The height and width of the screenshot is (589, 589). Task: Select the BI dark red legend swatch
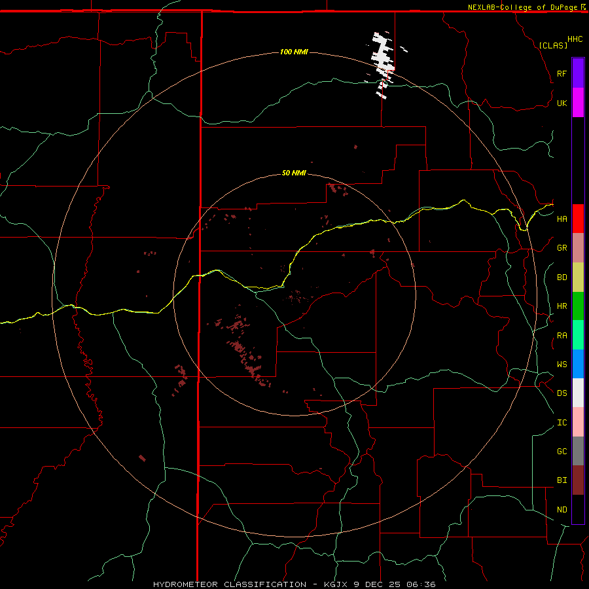(x=578, y=480)
